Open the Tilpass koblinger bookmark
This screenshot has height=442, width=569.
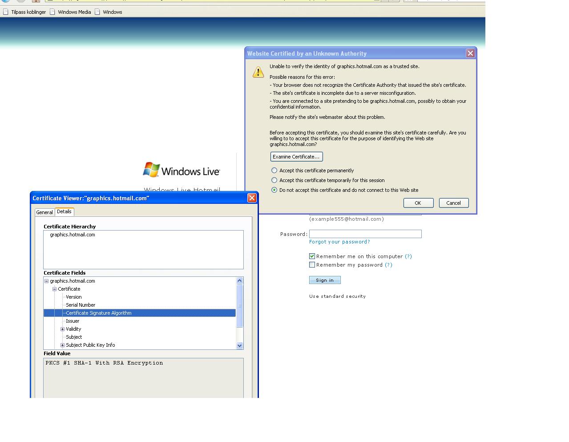24,12
